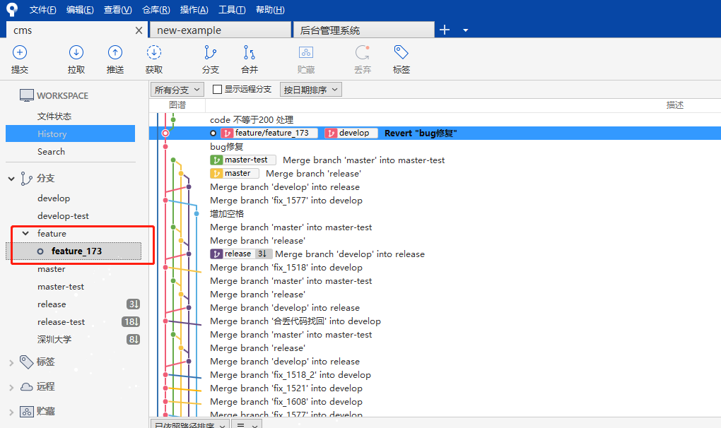This screenshot has width=721, height=428.
Task: Add a new tab with plus button
Action: click(445, 30)
